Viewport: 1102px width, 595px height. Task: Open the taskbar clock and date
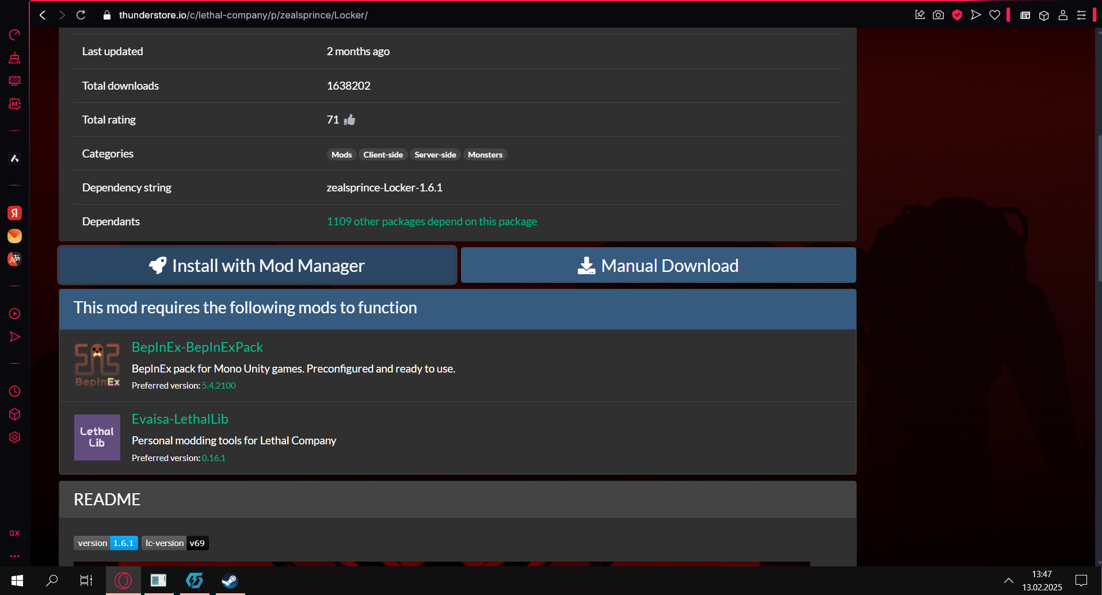[x=1042, y=581]
